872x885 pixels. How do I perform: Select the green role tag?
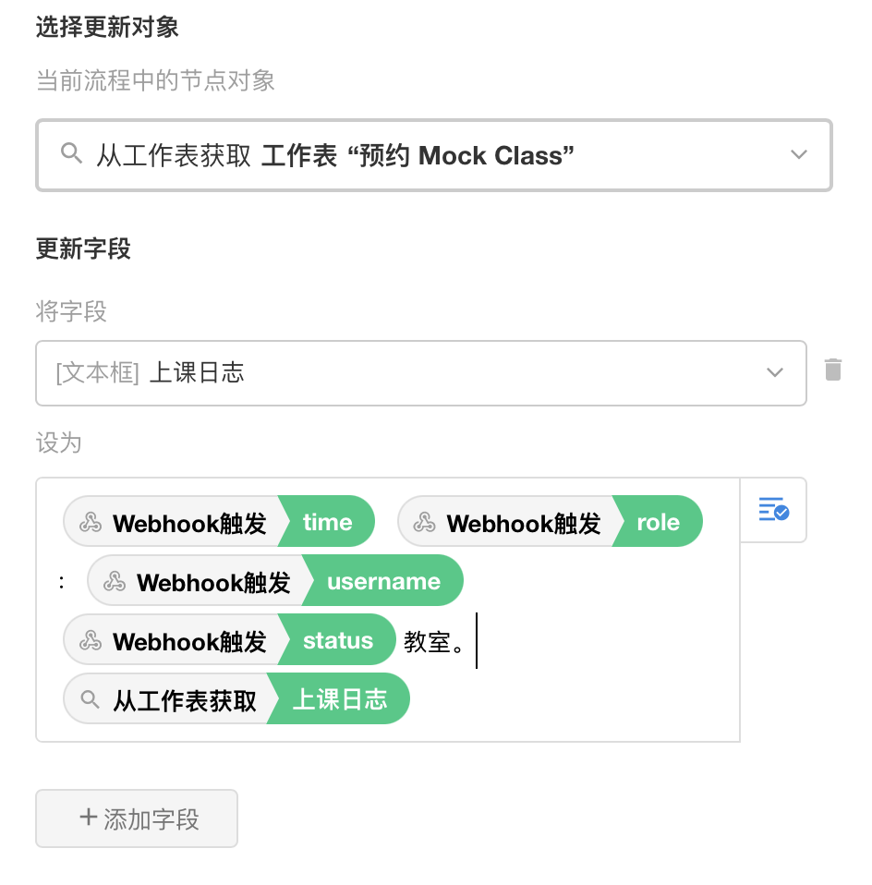click(659, 523)
